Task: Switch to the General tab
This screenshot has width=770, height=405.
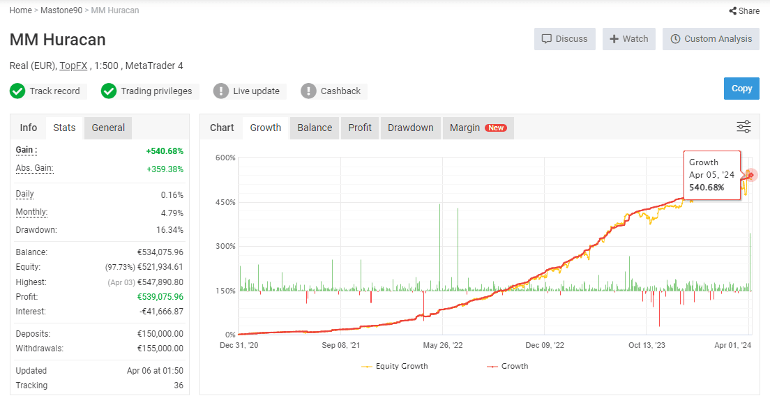Action: [x=108, y=128]
